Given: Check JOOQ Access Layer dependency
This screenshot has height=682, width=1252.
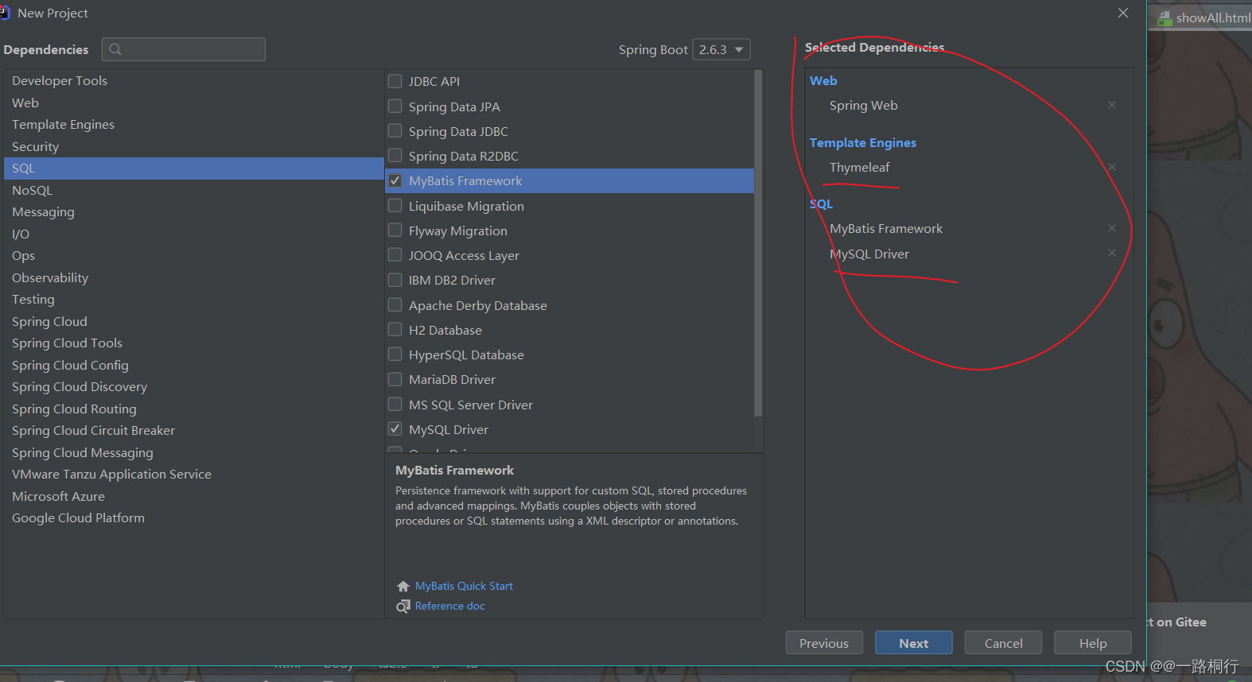Looking at the screenshot, I should point(395,254).
